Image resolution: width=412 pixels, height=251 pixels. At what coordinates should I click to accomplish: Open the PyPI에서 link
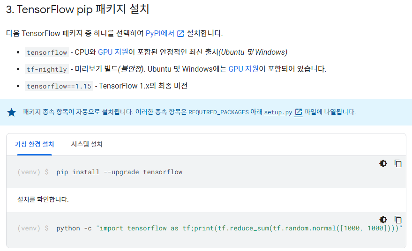pyautogui.click(x=160, y=33)
